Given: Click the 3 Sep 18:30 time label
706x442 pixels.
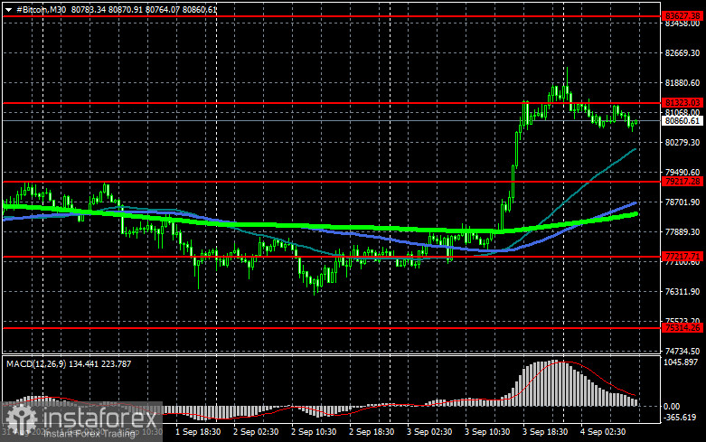Looking at the screenshot, I should [x=545, y=432].
